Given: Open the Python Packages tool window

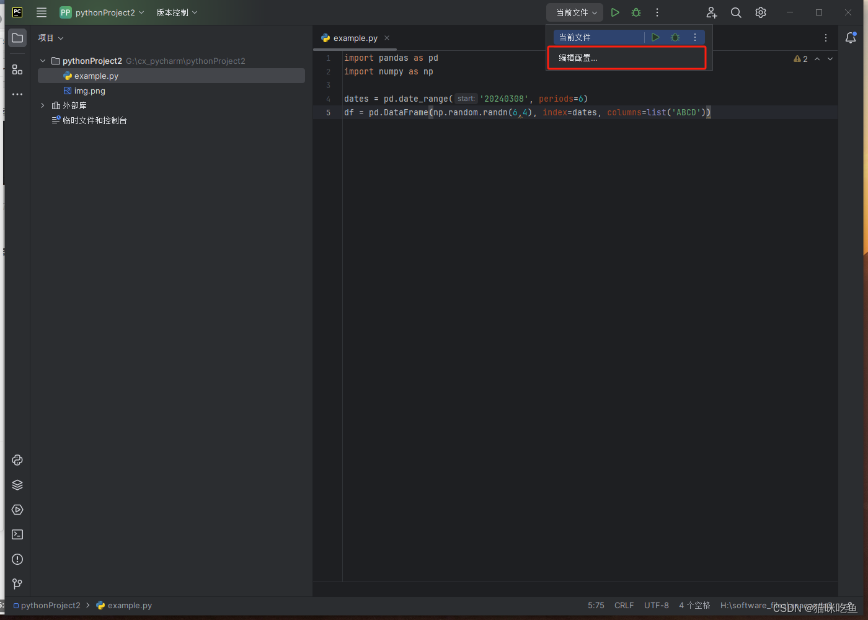Looking at the screenshot, I should 17,485.
